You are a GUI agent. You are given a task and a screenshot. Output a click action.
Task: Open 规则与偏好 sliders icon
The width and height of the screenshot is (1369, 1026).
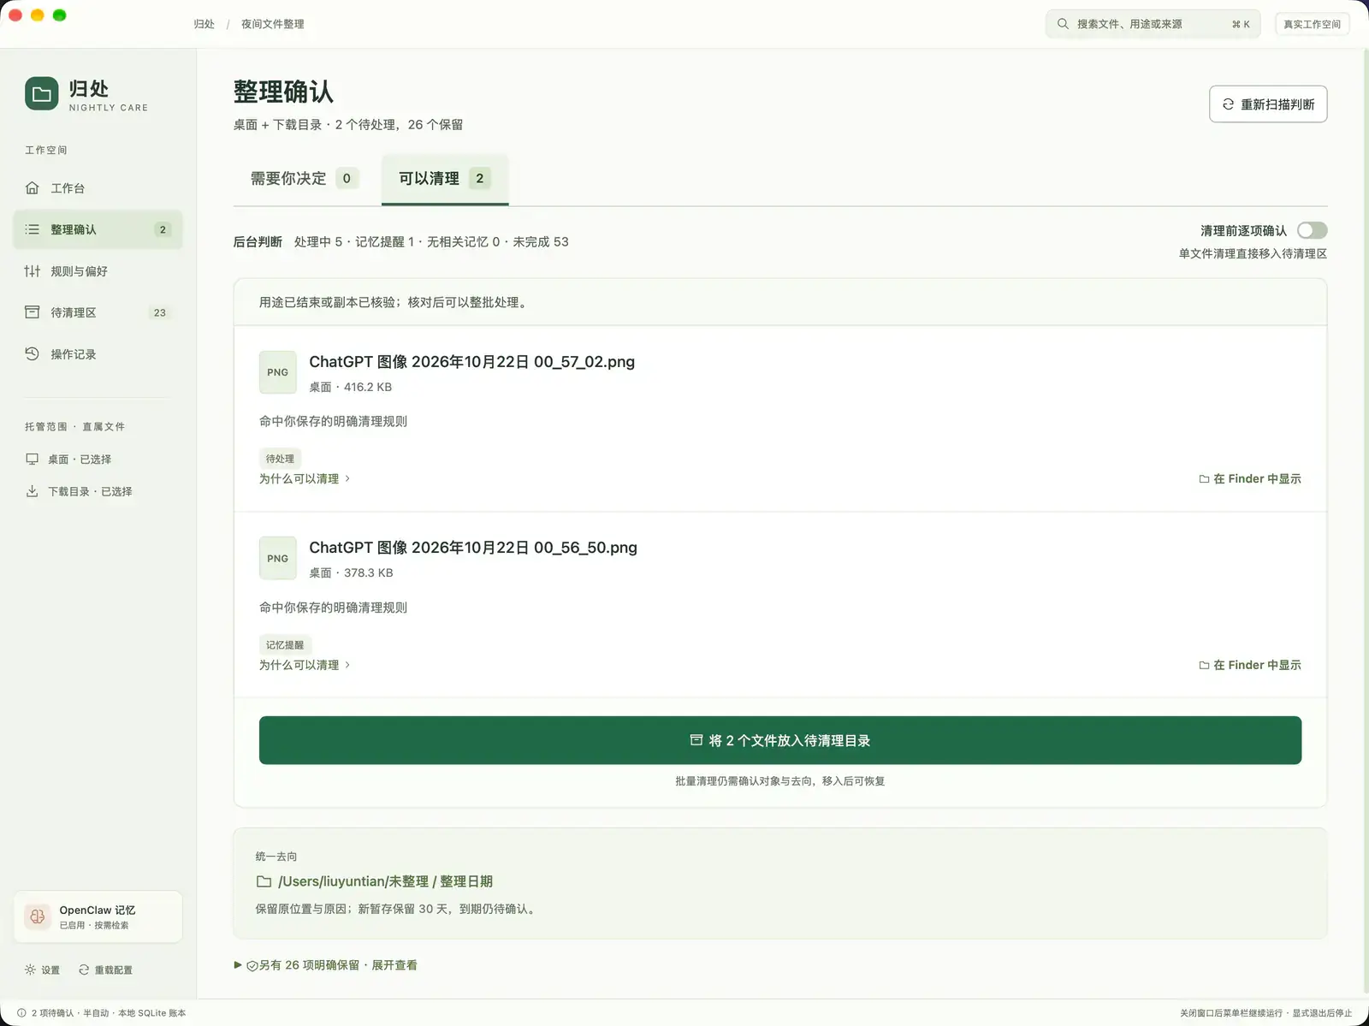coord(33,270)
